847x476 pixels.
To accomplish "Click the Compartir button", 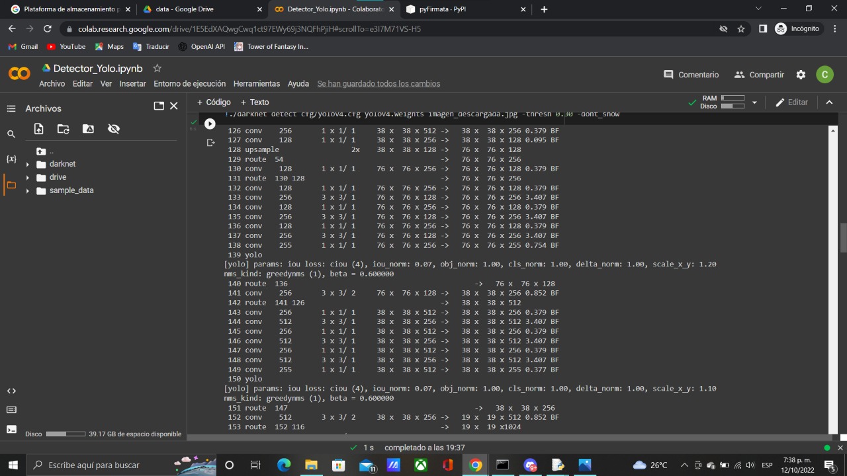I will point(759,75).
